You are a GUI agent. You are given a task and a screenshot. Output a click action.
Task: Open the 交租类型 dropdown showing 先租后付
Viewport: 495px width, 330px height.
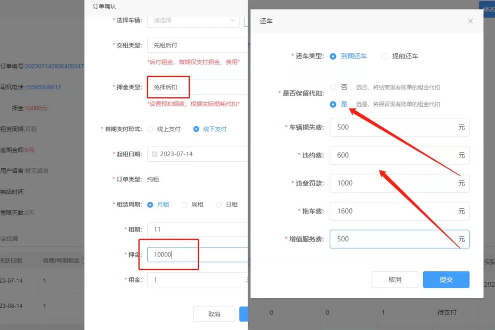click(197, 45)
